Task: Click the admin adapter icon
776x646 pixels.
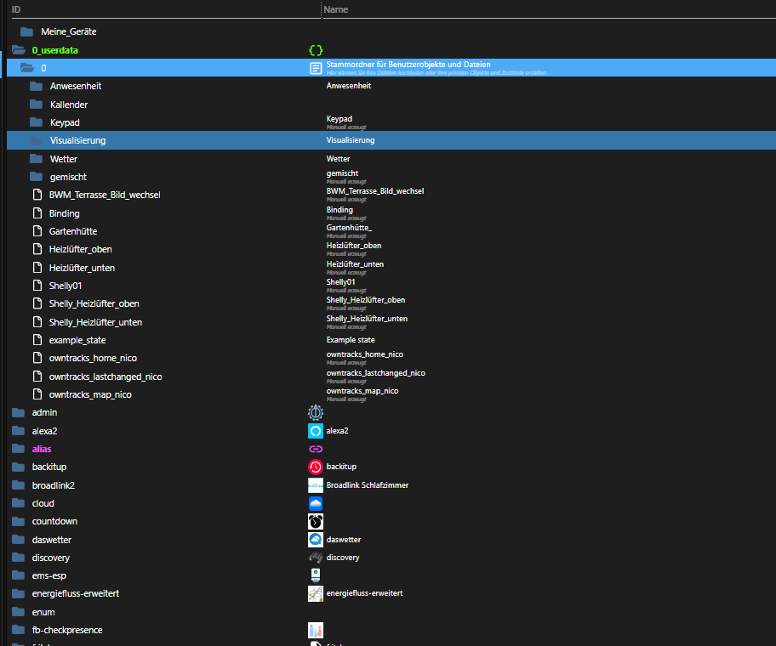Action: pyautogui.click(x=315, y=412)
